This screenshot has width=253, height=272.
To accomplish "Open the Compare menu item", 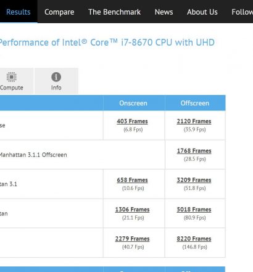I will coord(59,12).
